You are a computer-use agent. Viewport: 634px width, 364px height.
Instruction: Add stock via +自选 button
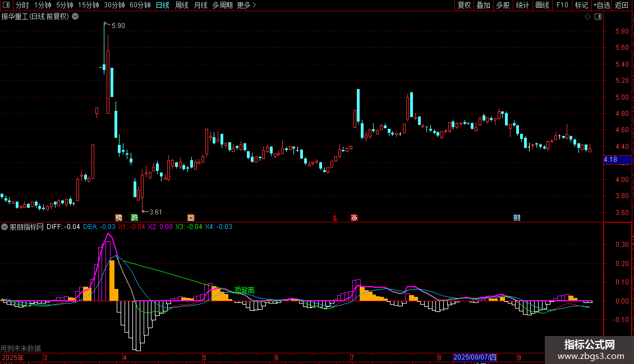[x=601, y=5]
